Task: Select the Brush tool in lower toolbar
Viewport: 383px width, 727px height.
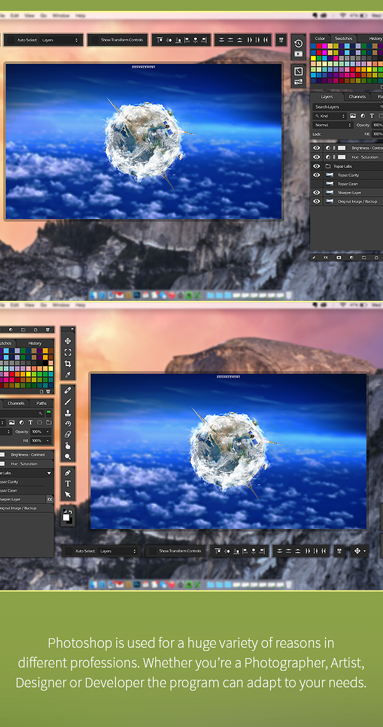Action: tap(68, 402)
